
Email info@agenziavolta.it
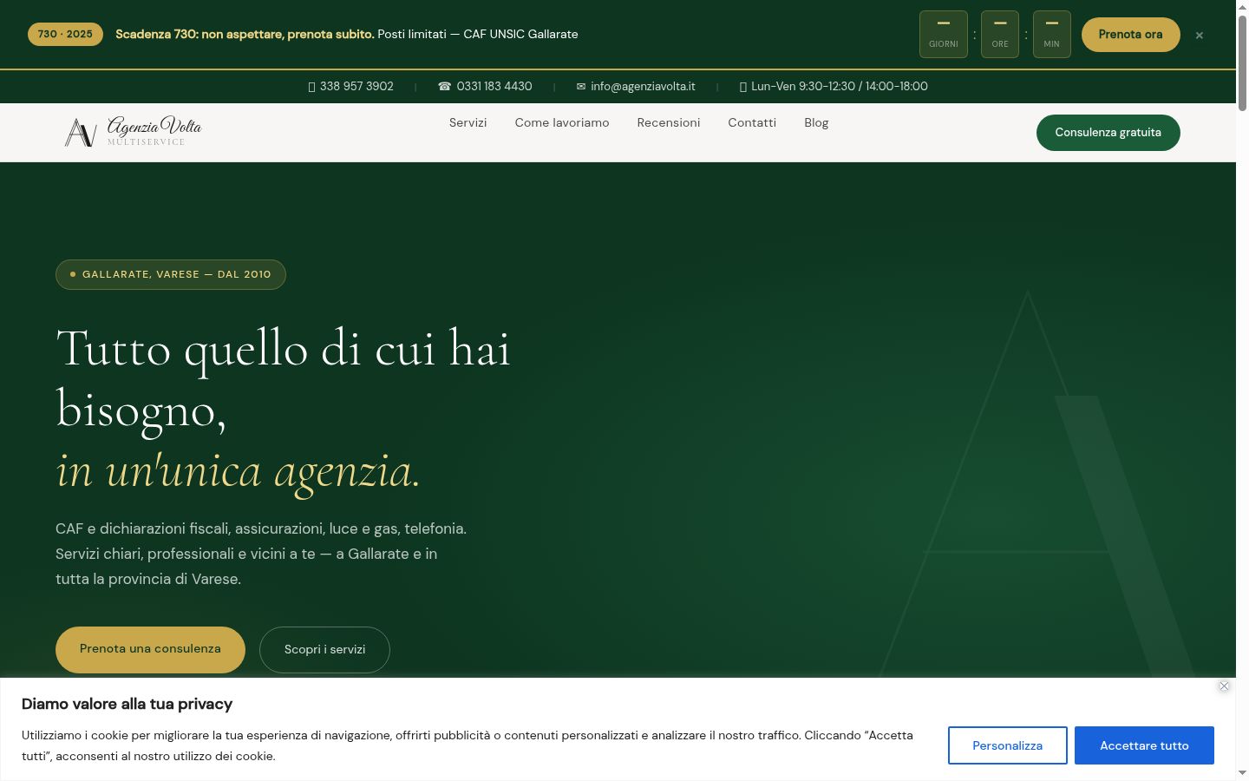pyautogui.click(x=643, y=86)
